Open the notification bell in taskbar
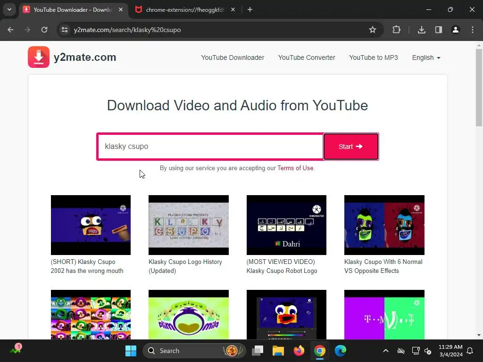 coord(470,351)
